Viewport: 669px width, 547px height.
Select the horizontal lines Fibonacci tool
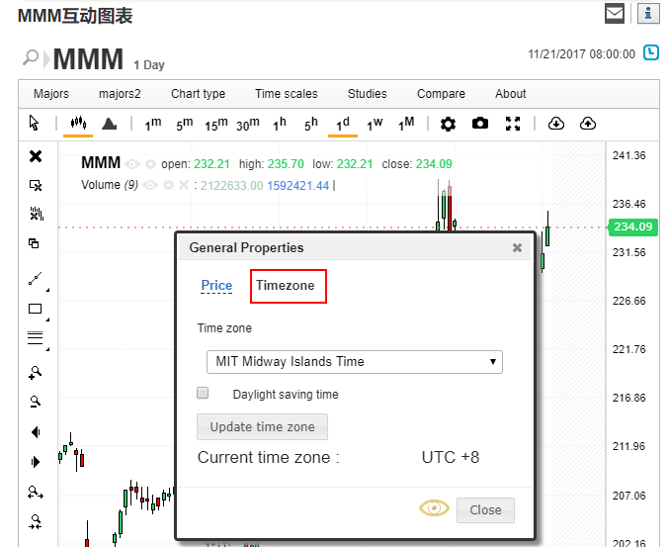(35, 337)
